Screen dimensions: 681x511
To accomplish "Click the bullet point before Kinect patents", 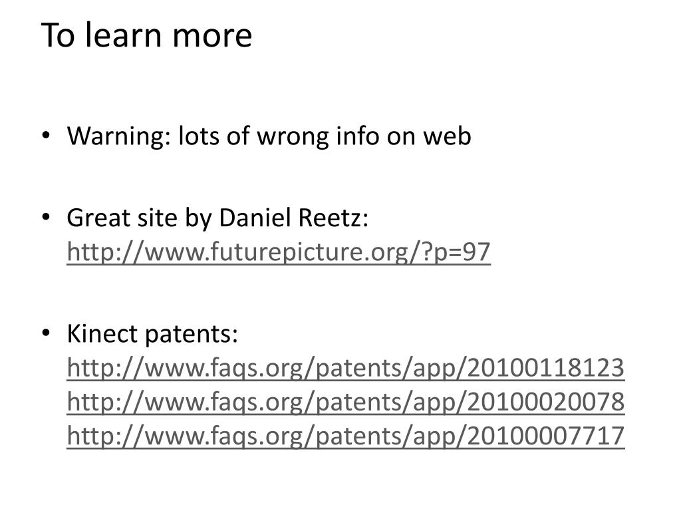I will click(x=46, y=333).
